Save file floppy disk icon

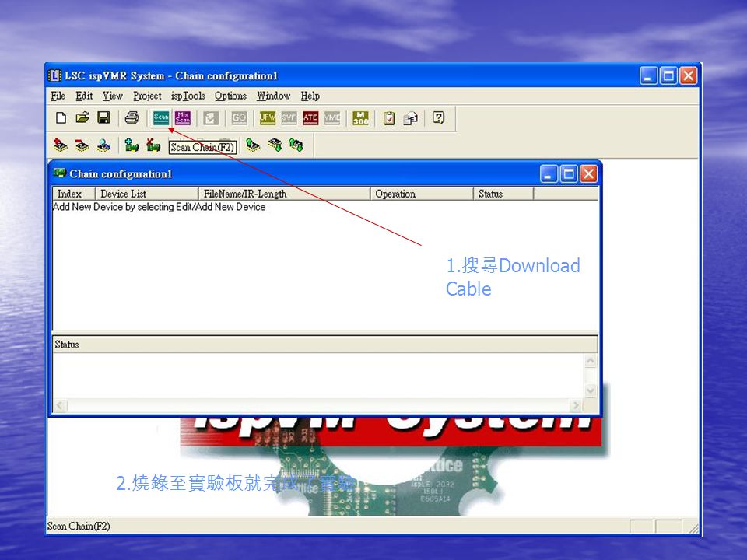[x=103, y=117]
